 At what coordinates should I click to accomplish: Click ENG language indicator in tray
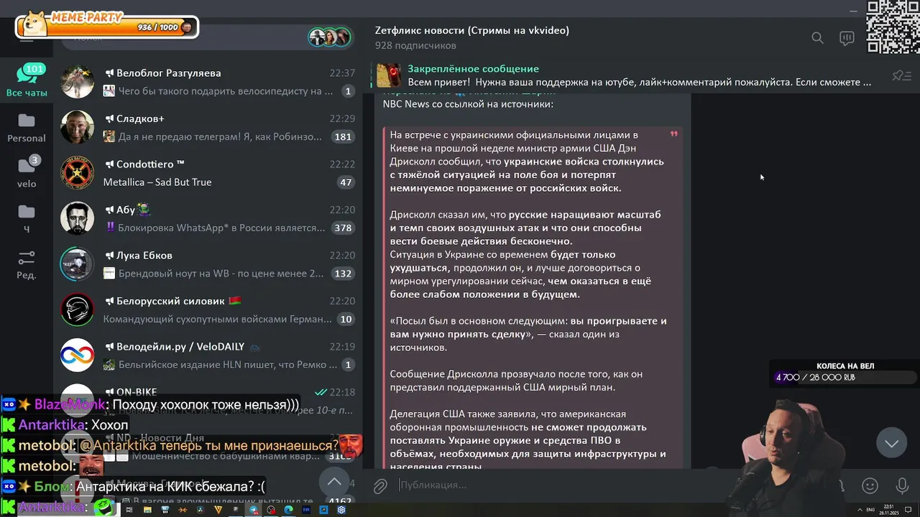(870, 510)
